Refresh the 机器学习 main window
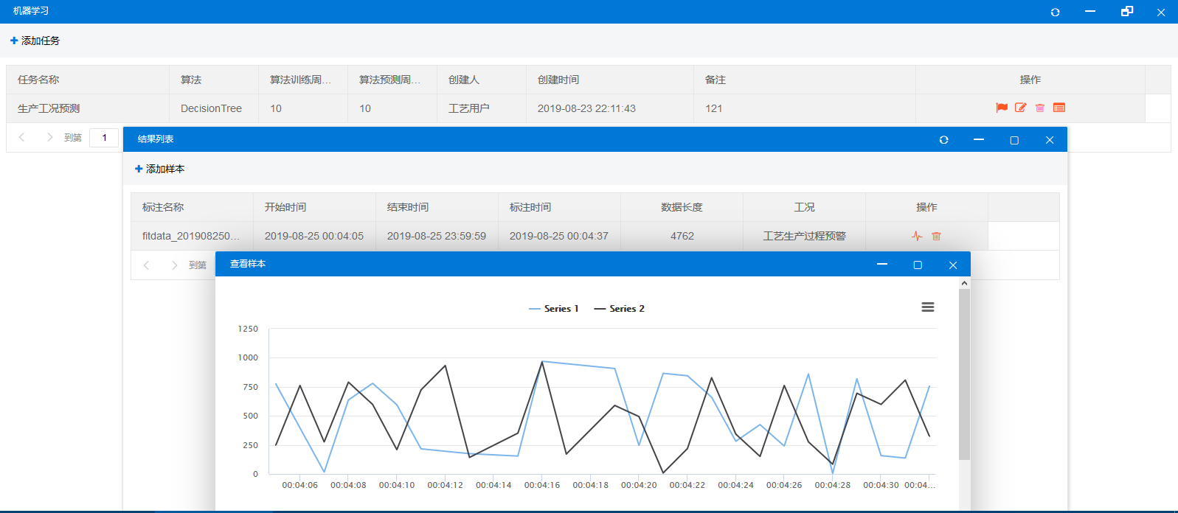The width and height of the screenshot is (1178, 513). point(1055,13)
